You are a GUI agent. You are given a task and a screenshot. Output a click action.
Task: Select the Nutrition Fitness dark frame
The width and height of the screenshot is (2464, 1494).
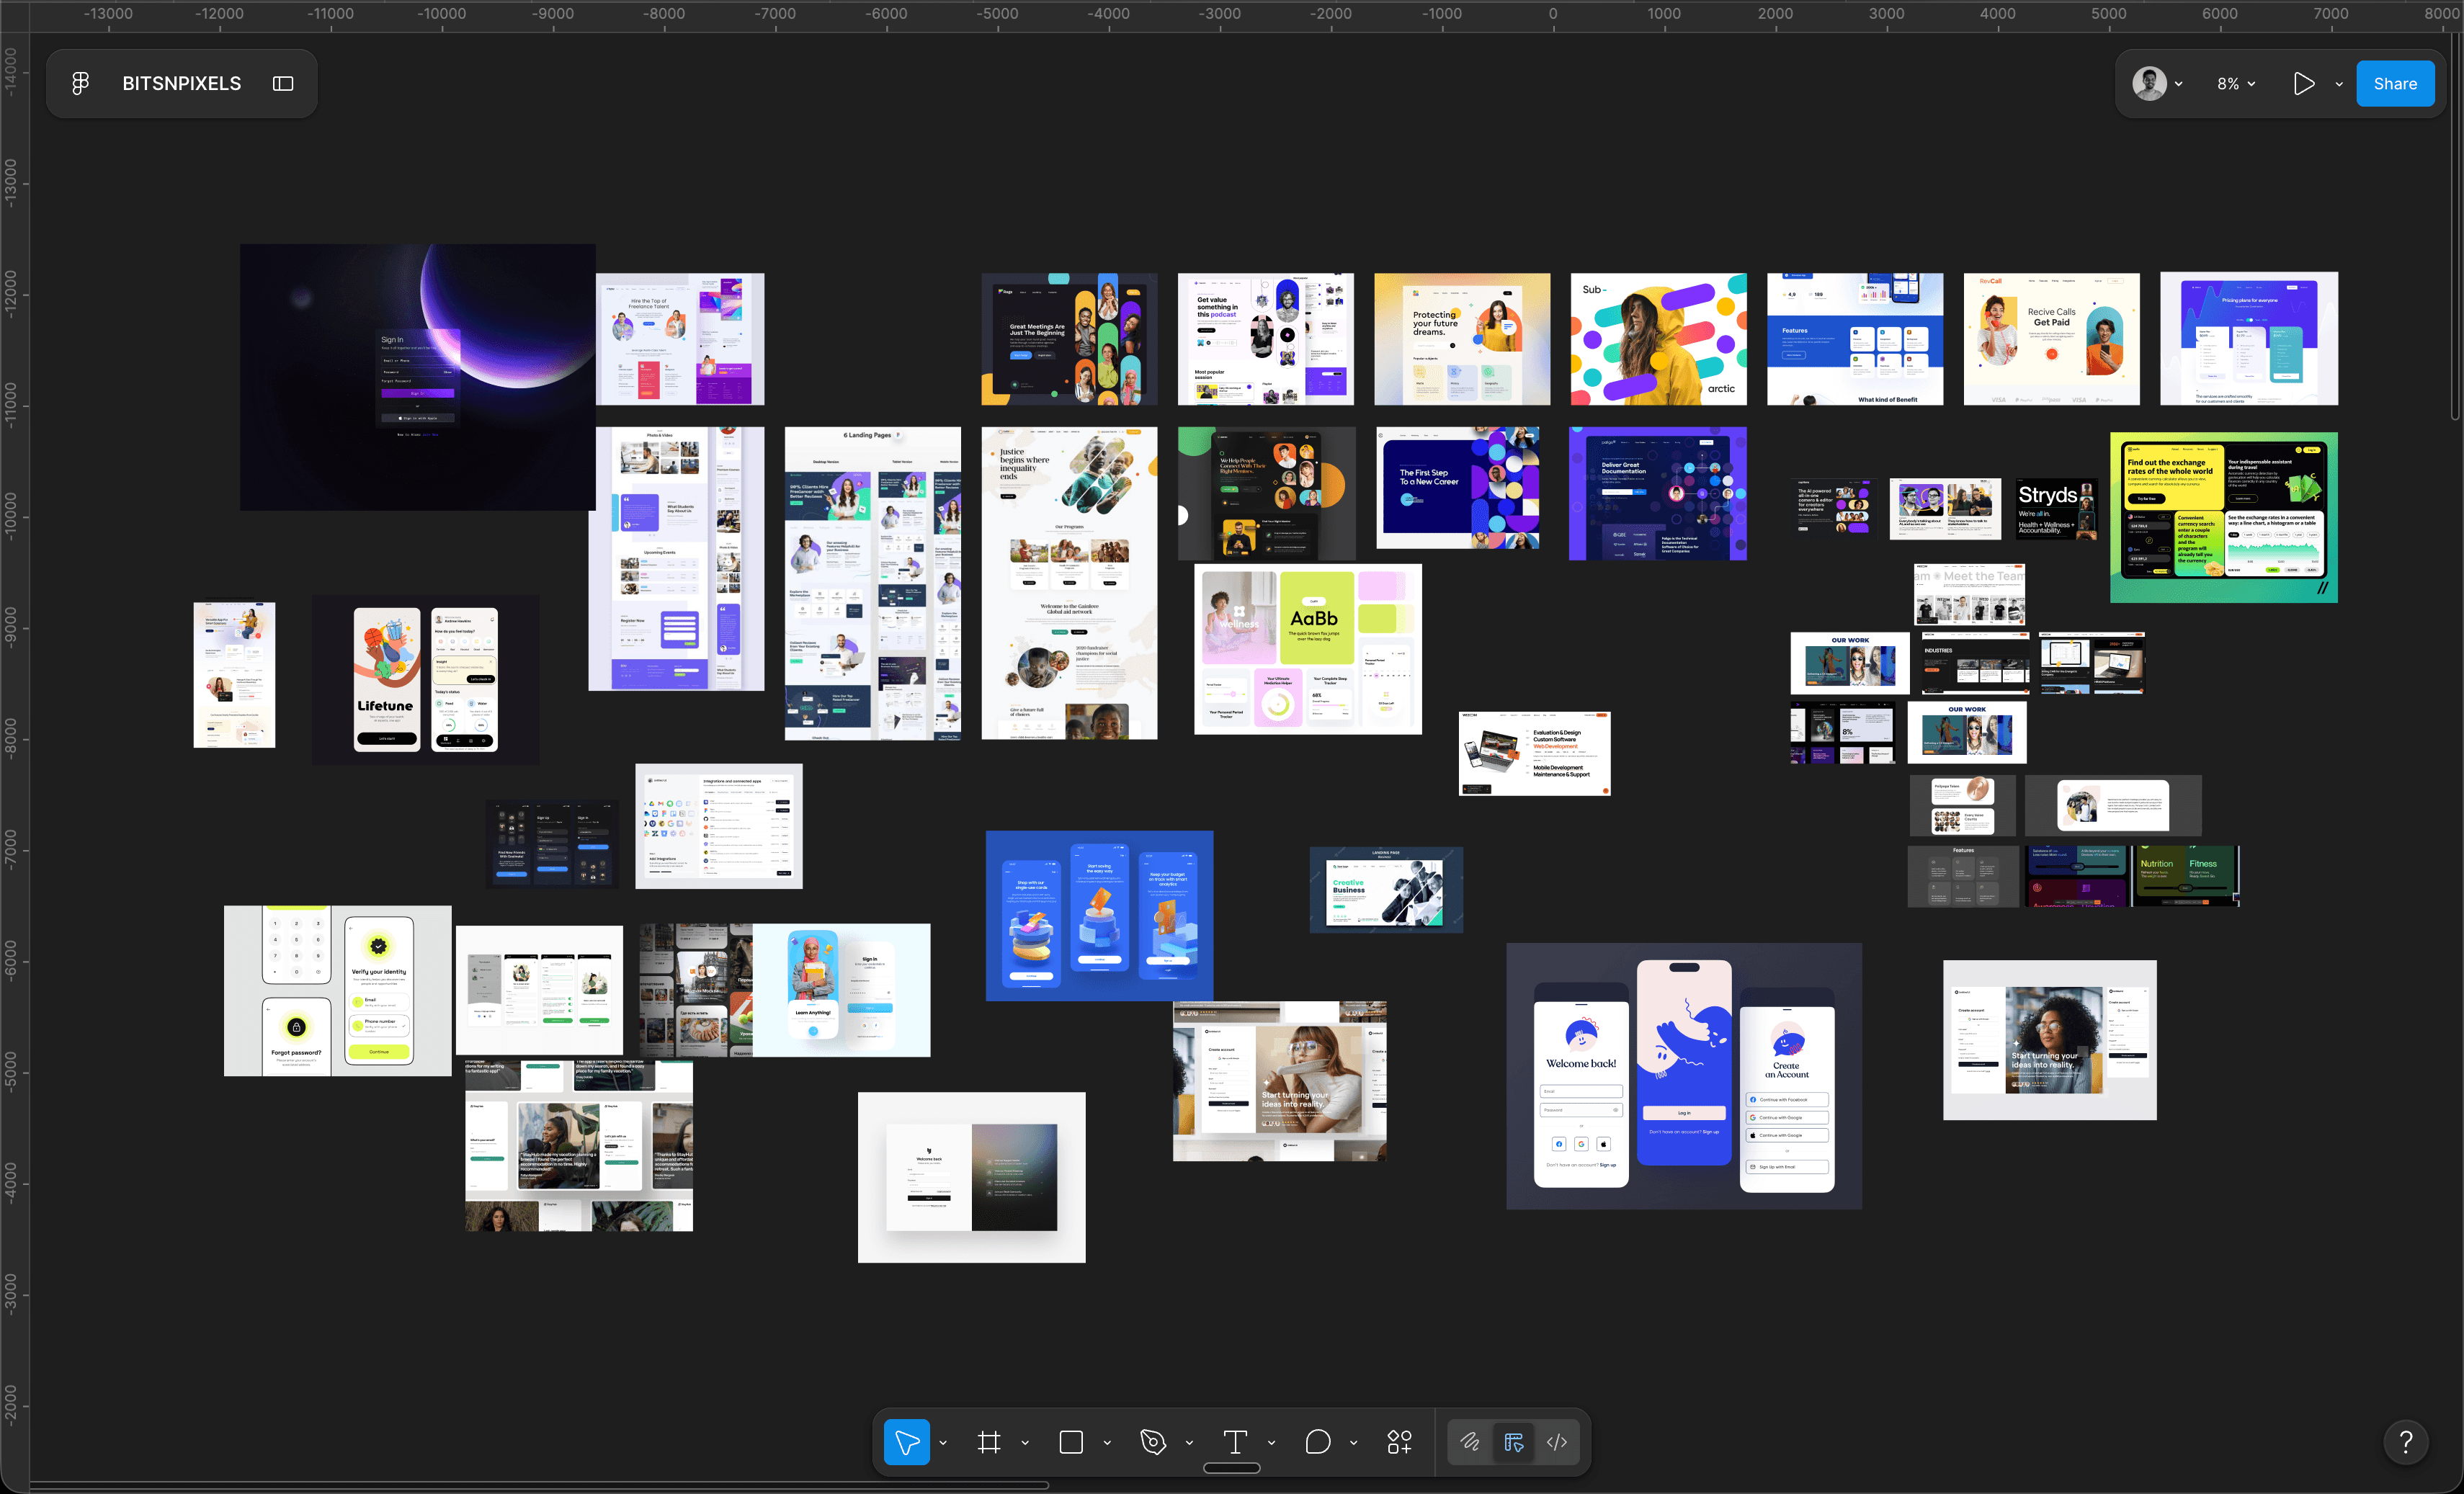click(2185, 876)
